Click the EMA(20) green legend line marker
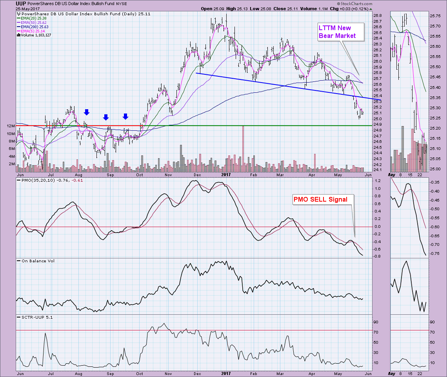The image size is (447, 377). (x=18, y=18)
